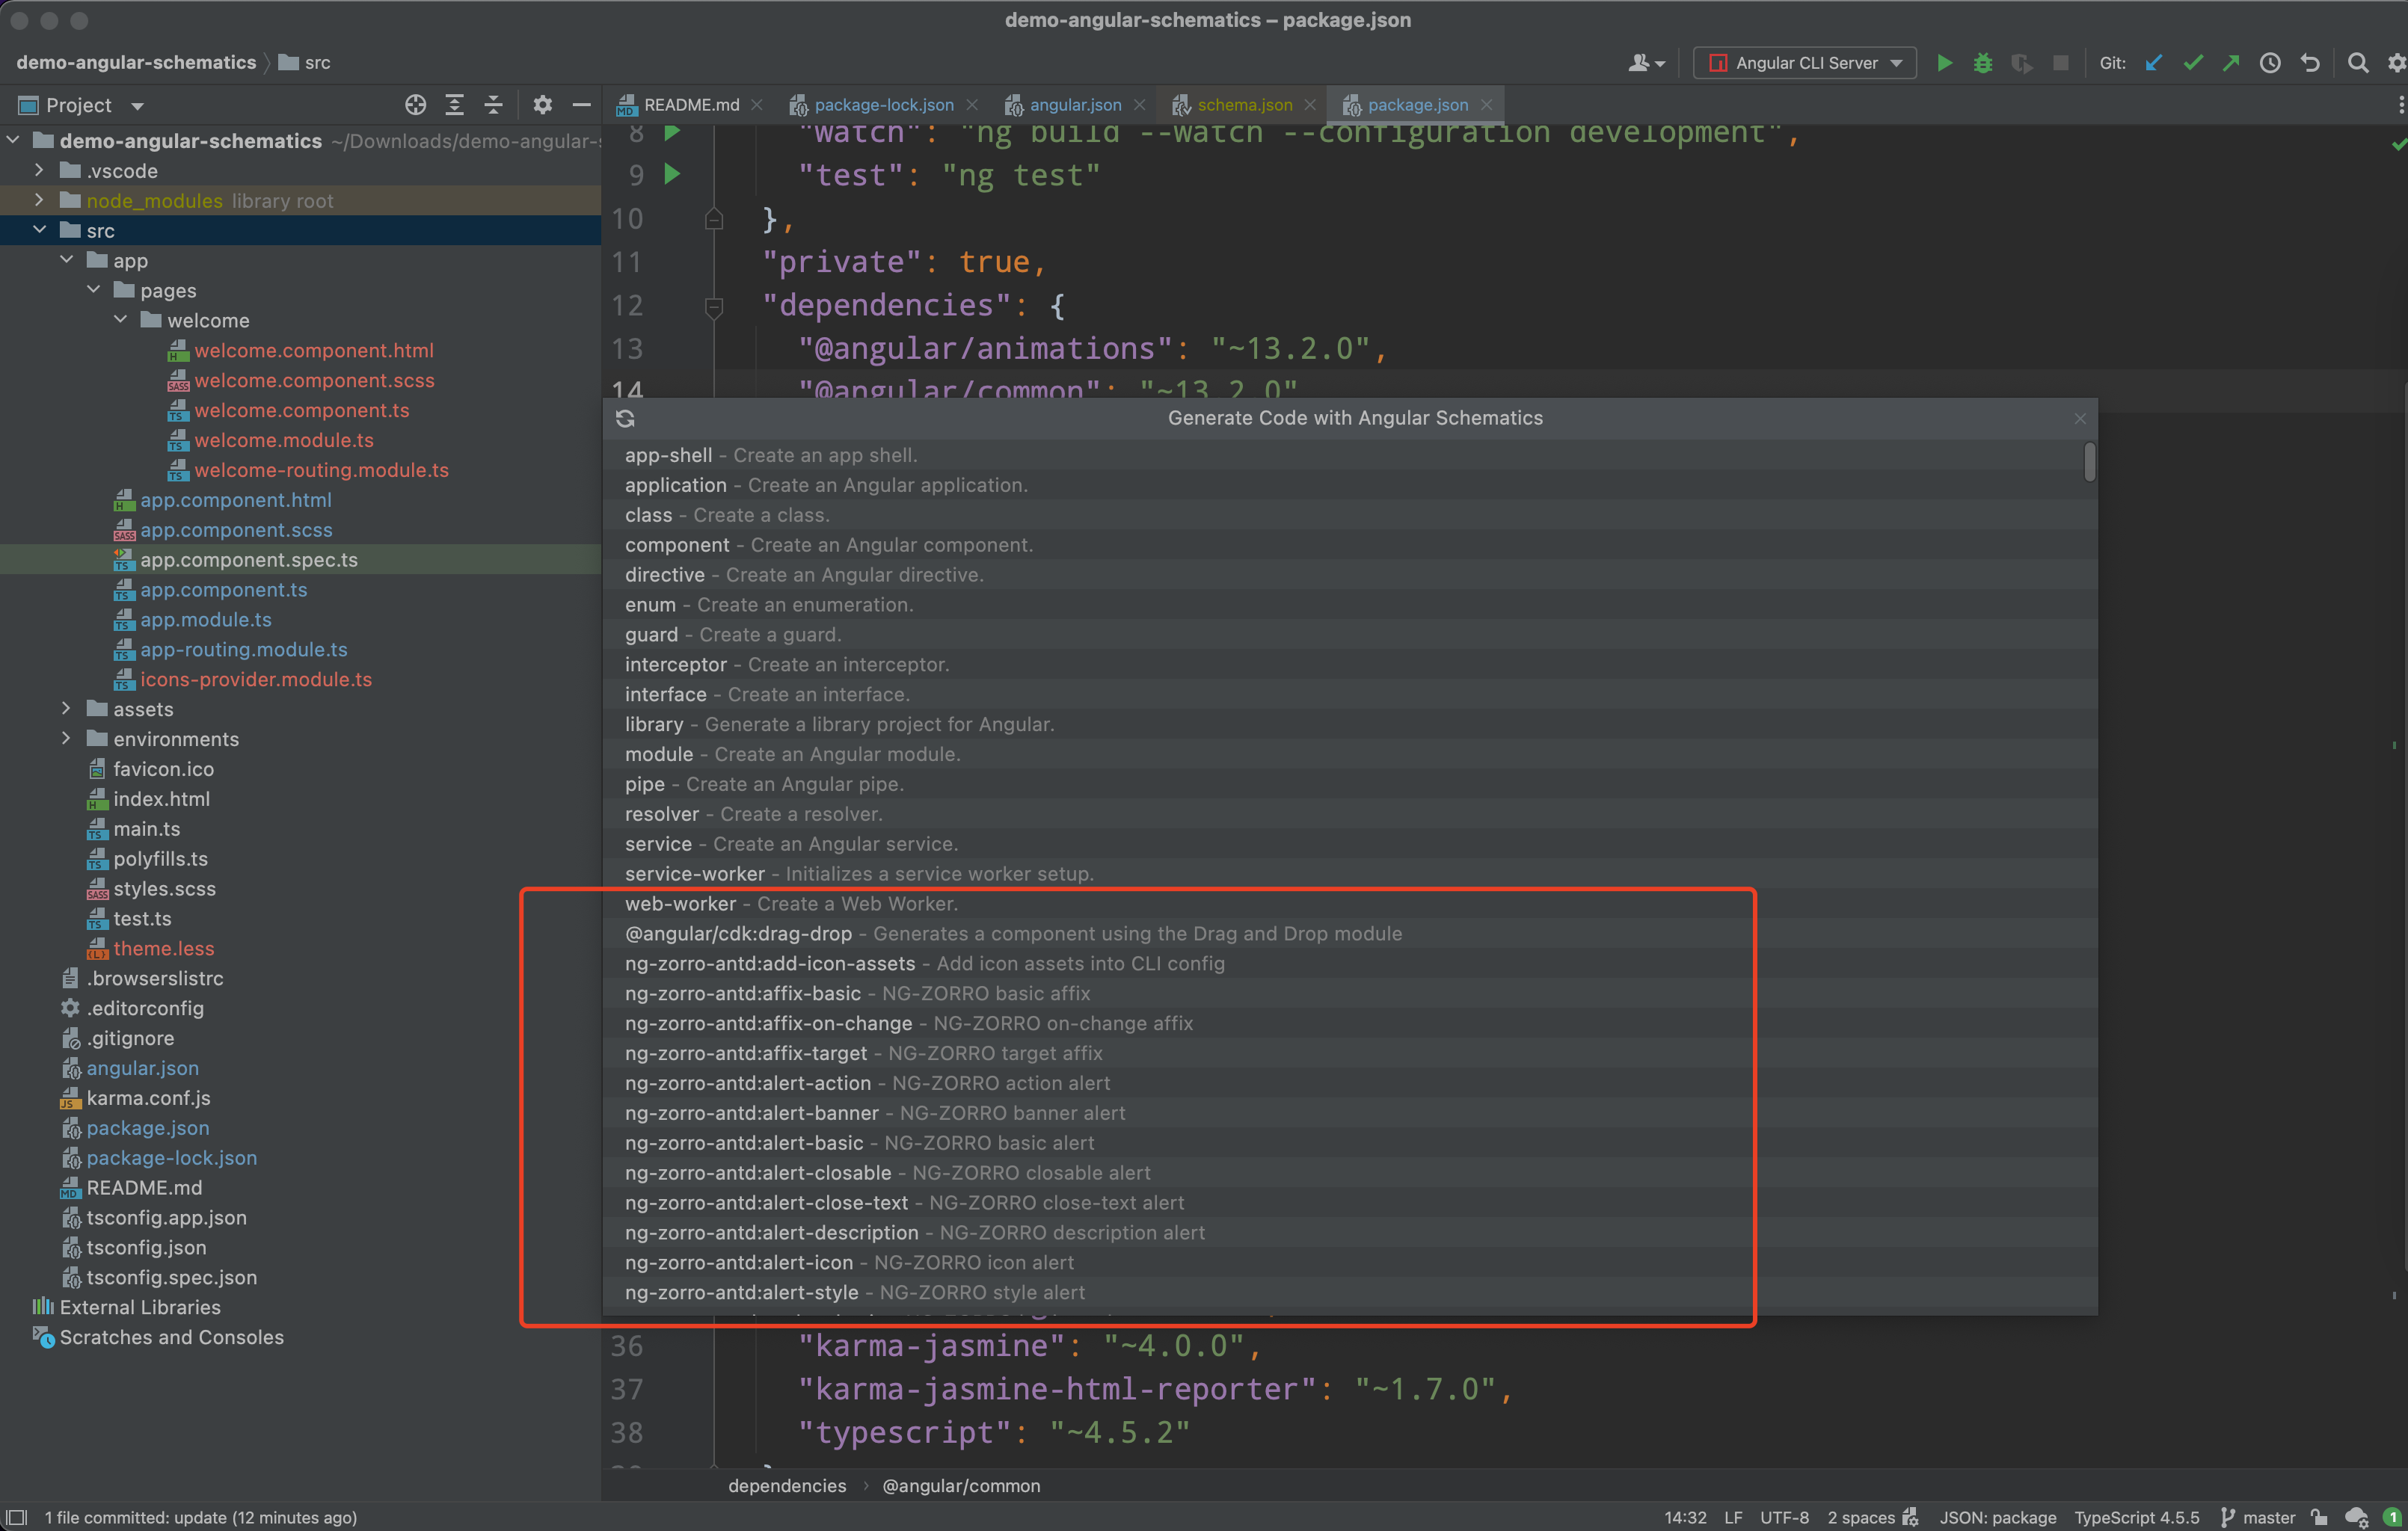This screenshot has width=2408, height=1531.
Task: Open the user account icon menu
Action: click(x=1646, y=63)
